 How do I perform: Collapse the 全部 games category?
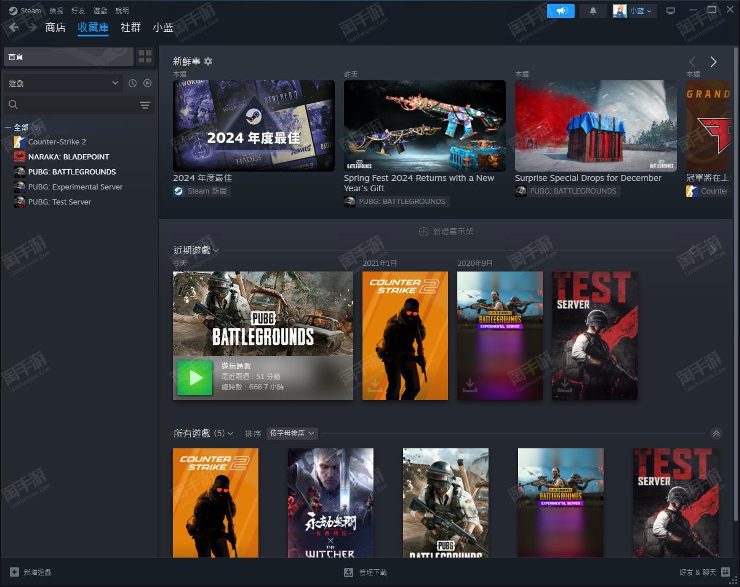[8, 127]
